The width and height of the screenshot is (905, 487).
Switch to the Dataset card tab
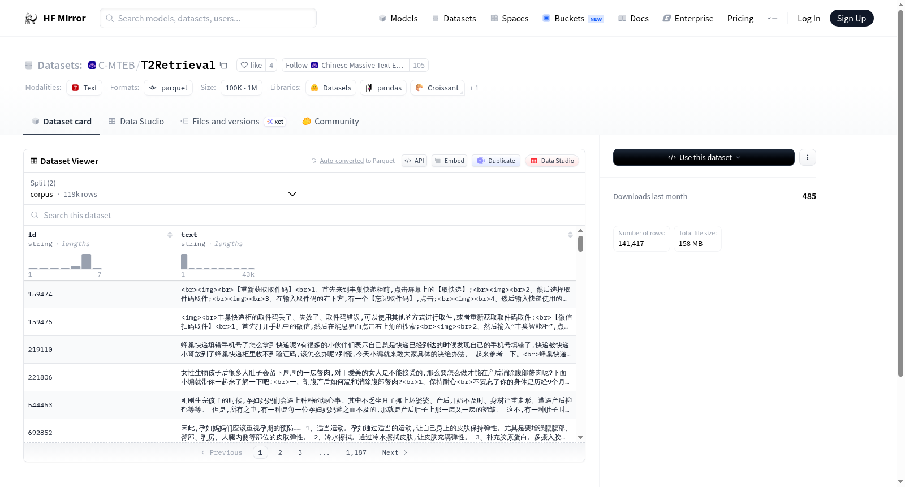tap(62, 121)
